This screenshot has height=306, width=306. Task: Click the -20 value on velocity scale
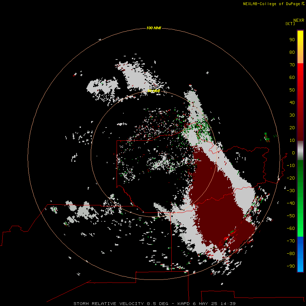(x=291, y=178)
